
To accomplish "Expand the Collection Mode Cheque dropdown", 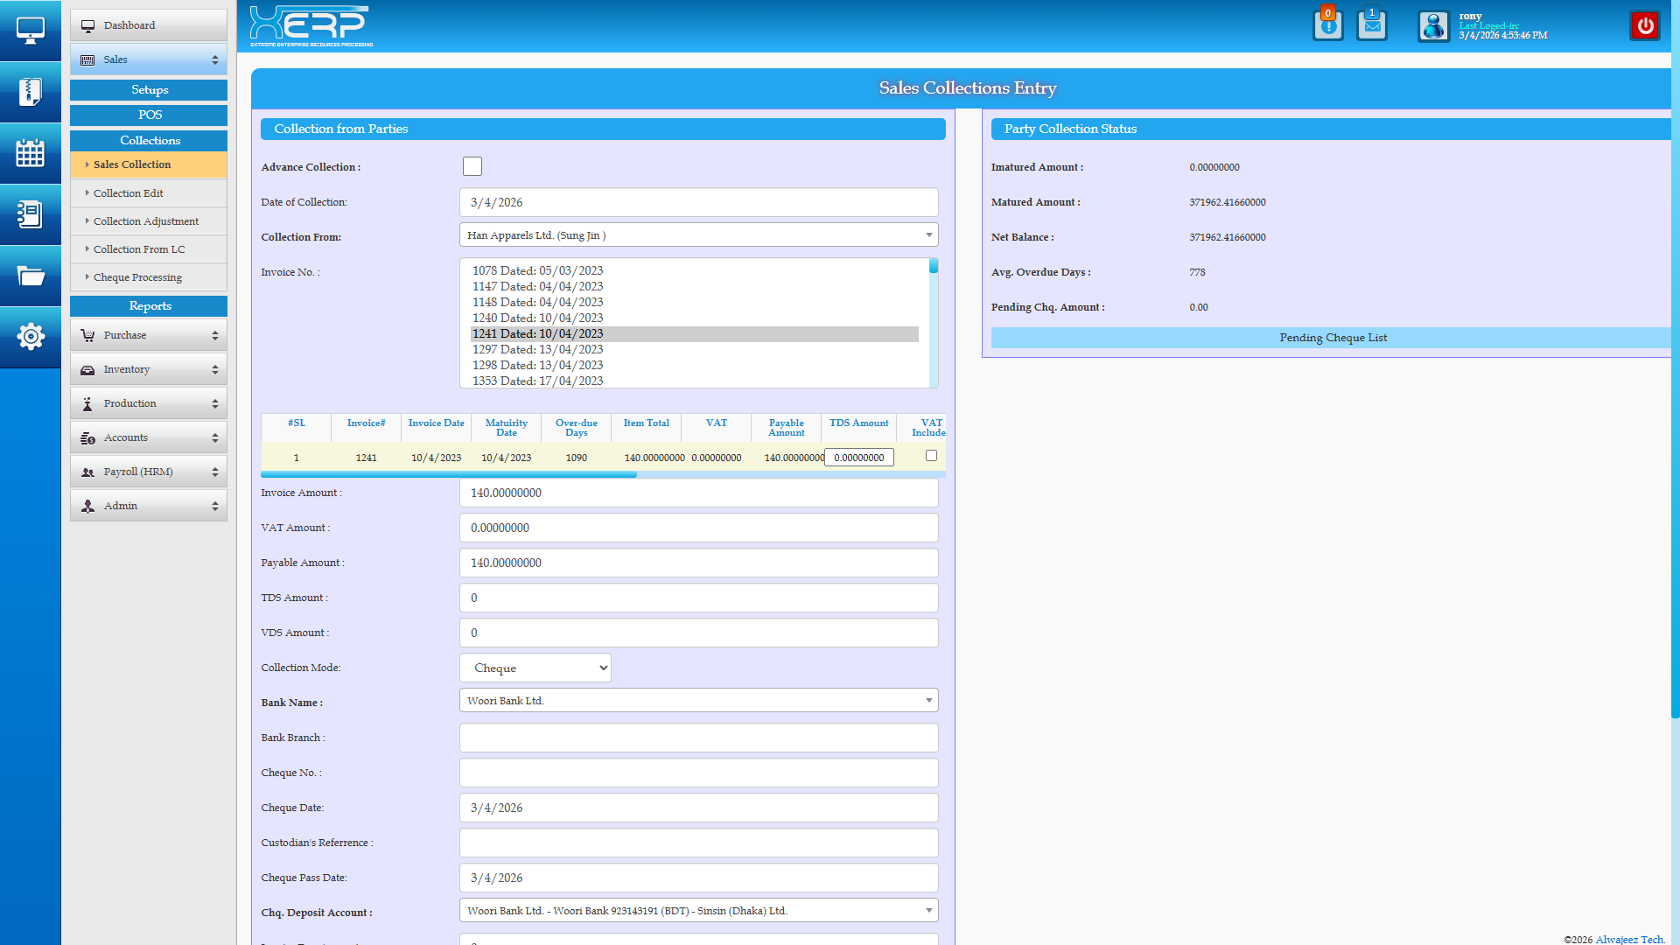I will 535,668.
